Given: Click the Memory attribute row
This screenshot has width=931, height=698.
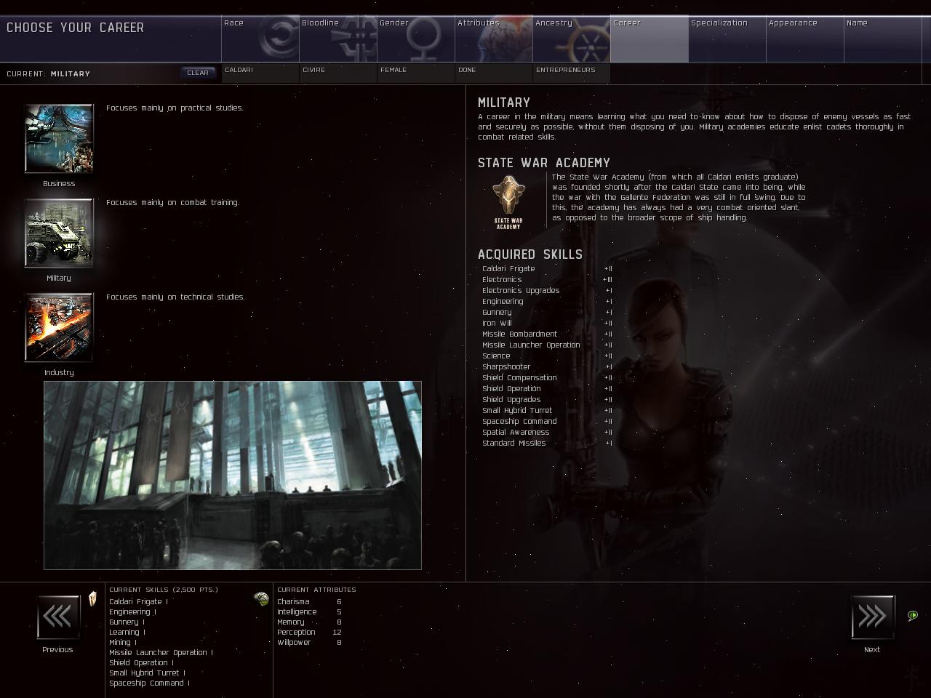Looking at the screenshot, I should point(309,622).
